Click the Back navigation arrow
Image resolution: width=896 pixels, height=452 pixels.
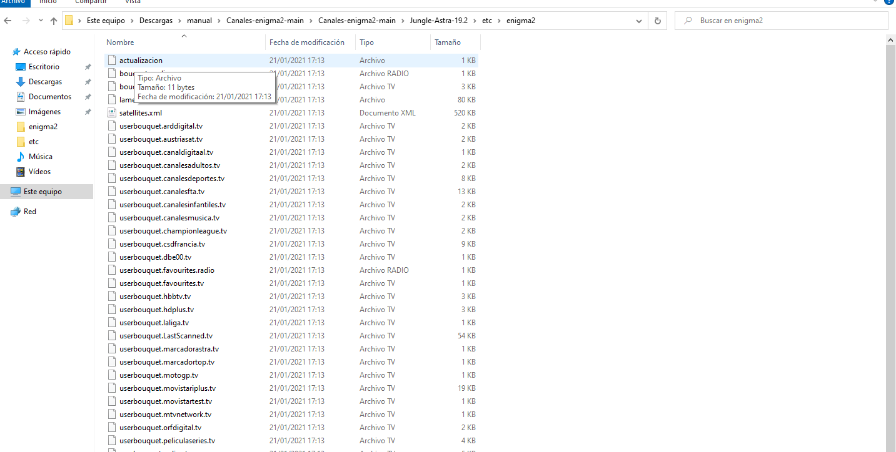[8, 21]
